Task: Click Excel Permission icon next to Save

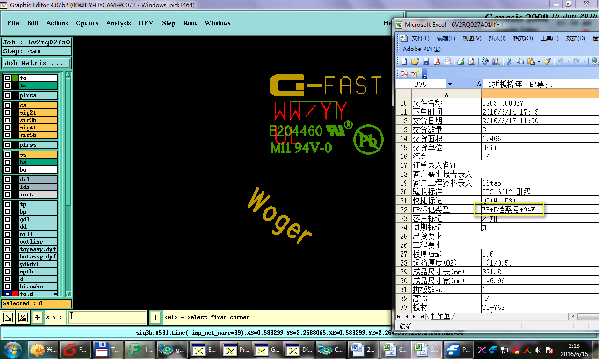Action: tap(437, 61)
